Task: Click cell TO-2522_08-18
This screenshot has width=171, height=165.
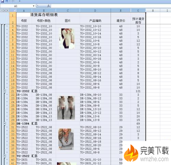Action: (x=91, y=142)
